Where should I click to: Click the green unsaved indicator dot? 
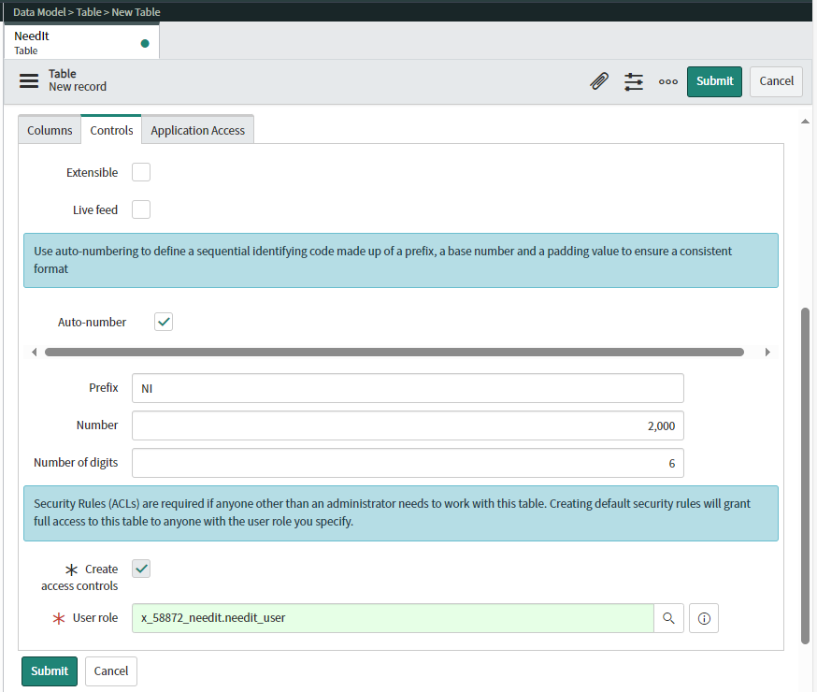145,43
